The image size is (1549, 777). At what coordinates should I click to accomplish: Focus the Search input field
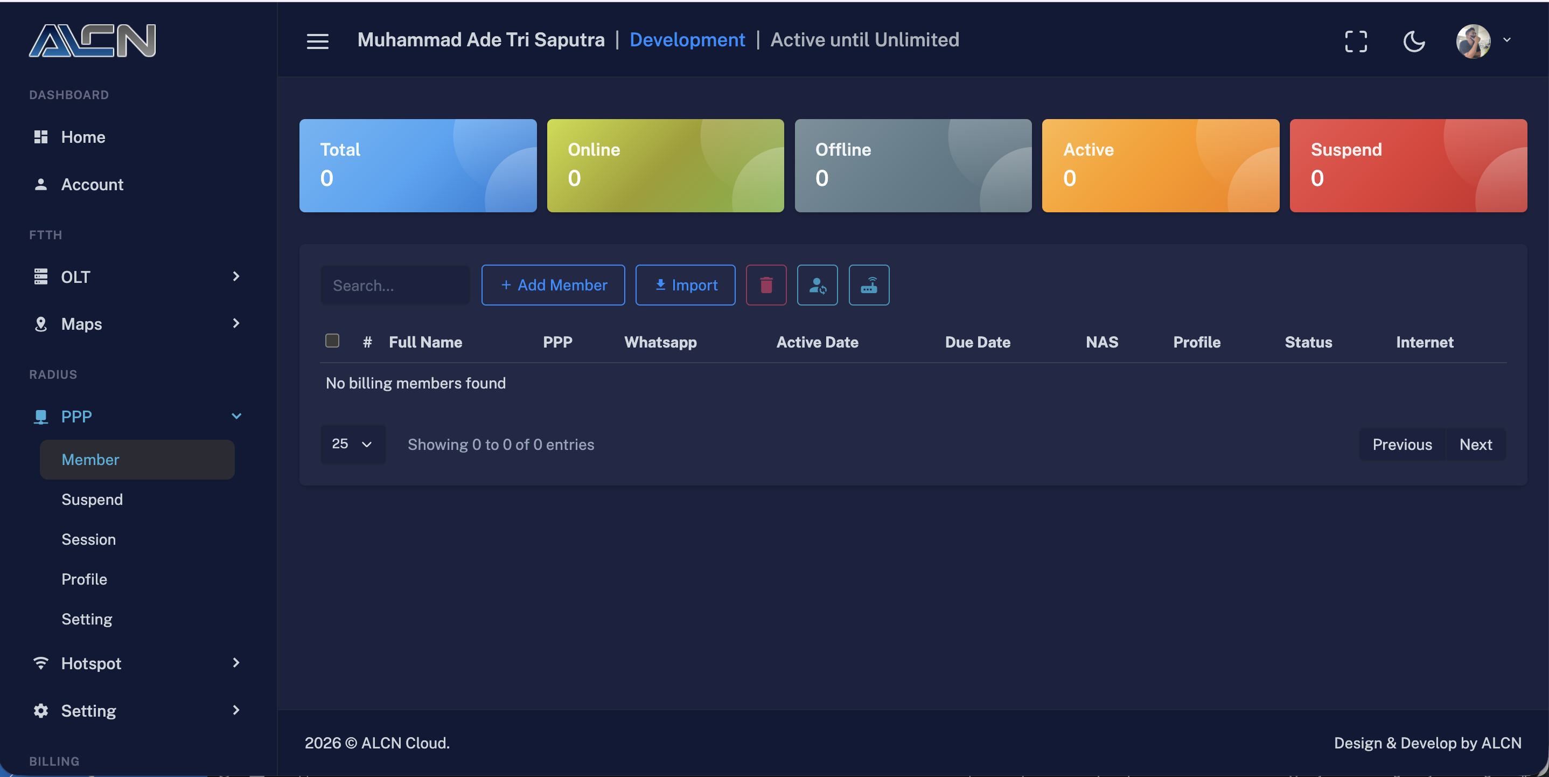[395, 285]
